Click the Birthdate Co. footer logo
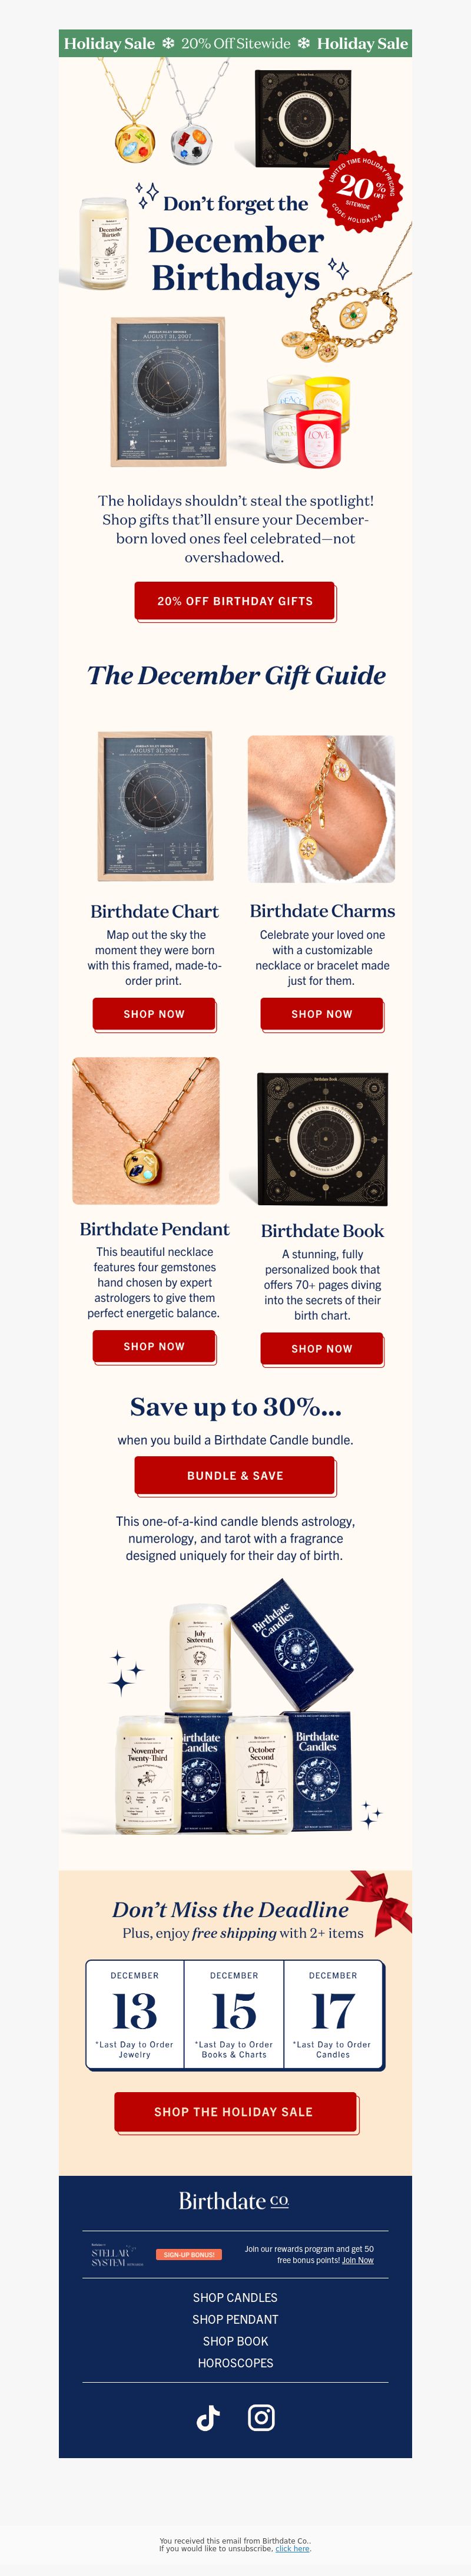Viewport: 471px width, 2576px height. tap(234, 2200)
